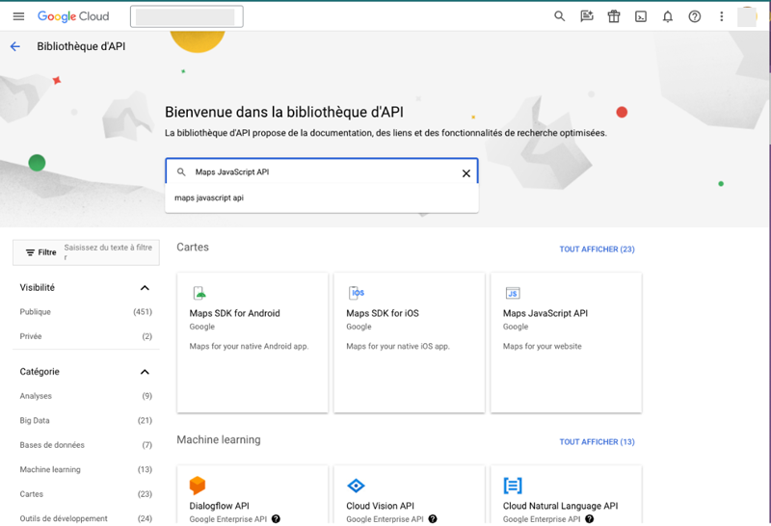771x526 pixels.
Task: Click the Cloud Natural Language API icon
Action: point(513,486)
